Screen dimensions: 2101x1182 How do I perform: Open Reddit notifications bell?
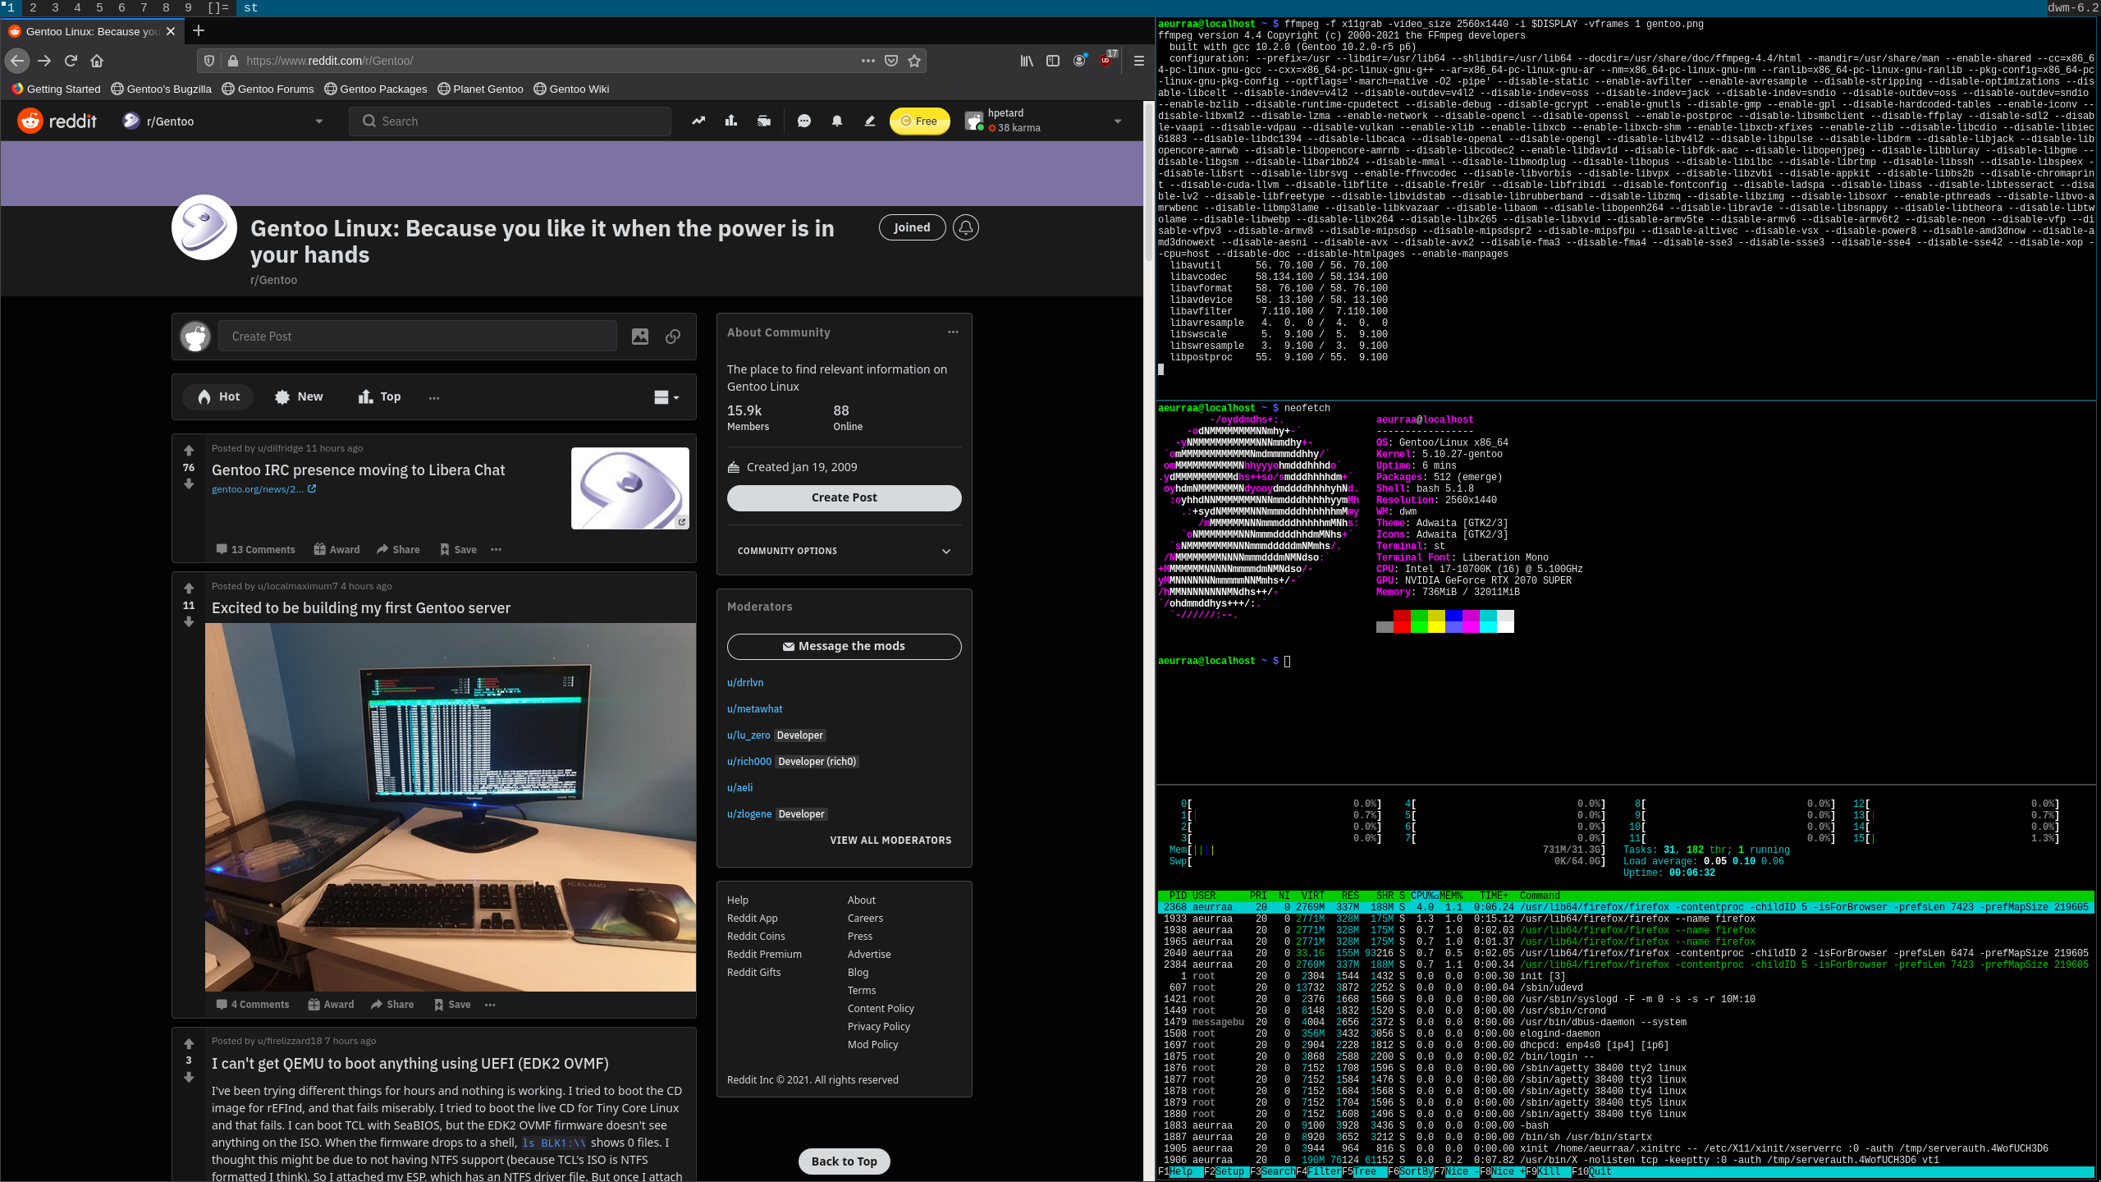836,121
